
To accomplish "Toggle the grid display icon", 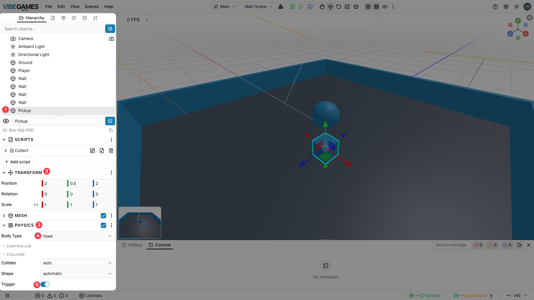I will coord(376,7).
